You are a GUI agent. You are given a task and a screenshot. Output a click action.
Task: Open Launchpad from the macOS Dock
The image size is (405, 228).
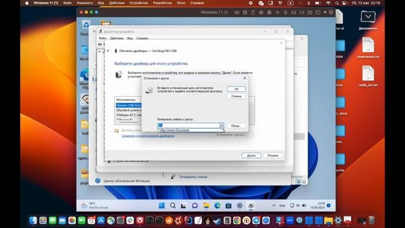pyautogui.click(x=43, y=220)
